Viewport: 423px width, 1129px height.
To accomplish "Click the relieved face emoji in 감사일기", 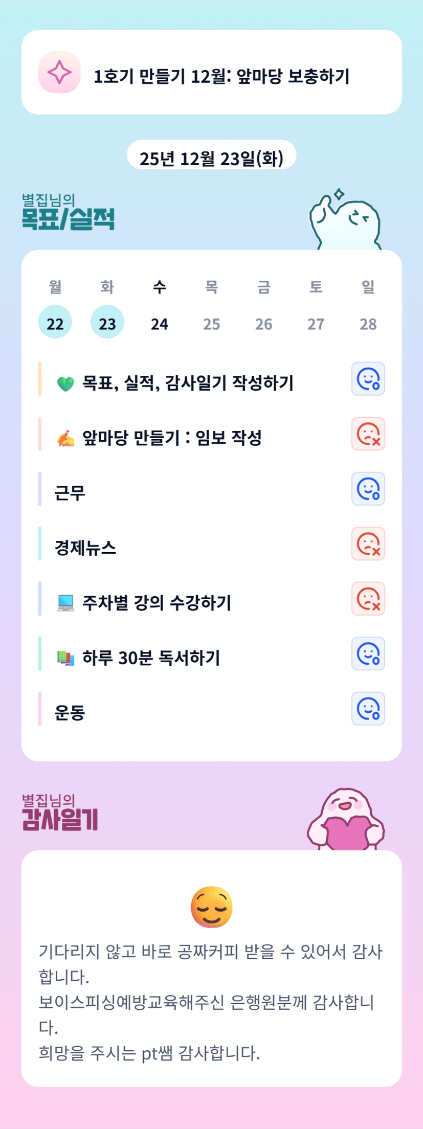I will [211, 907].
